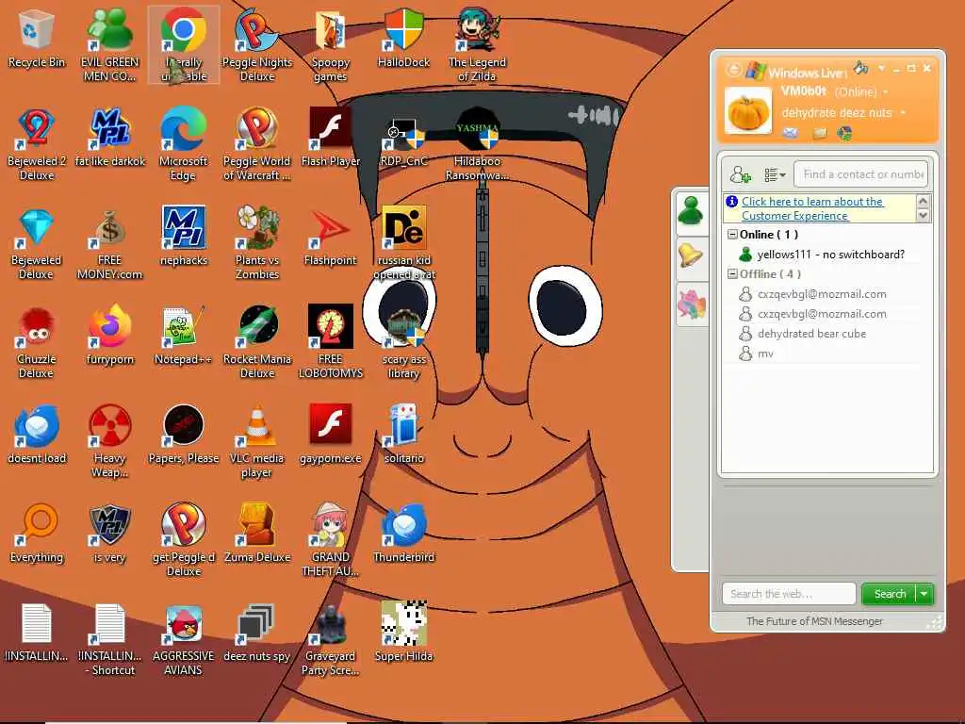This screenshot has height=724, width=965.
Task: Open the envelope mail icon under the status message
Action: [x=791, y=133]
